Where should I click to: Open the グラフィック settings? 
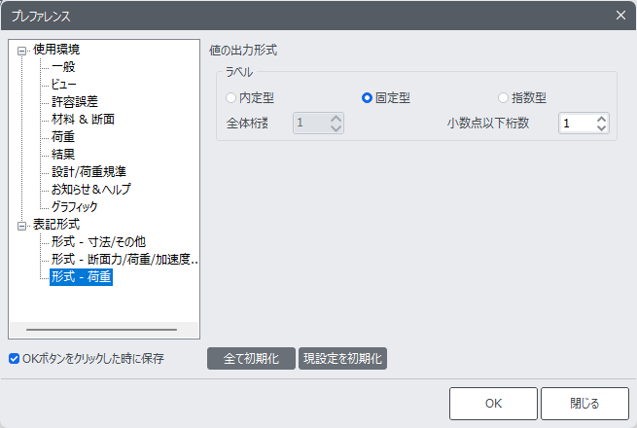(74, 206)
